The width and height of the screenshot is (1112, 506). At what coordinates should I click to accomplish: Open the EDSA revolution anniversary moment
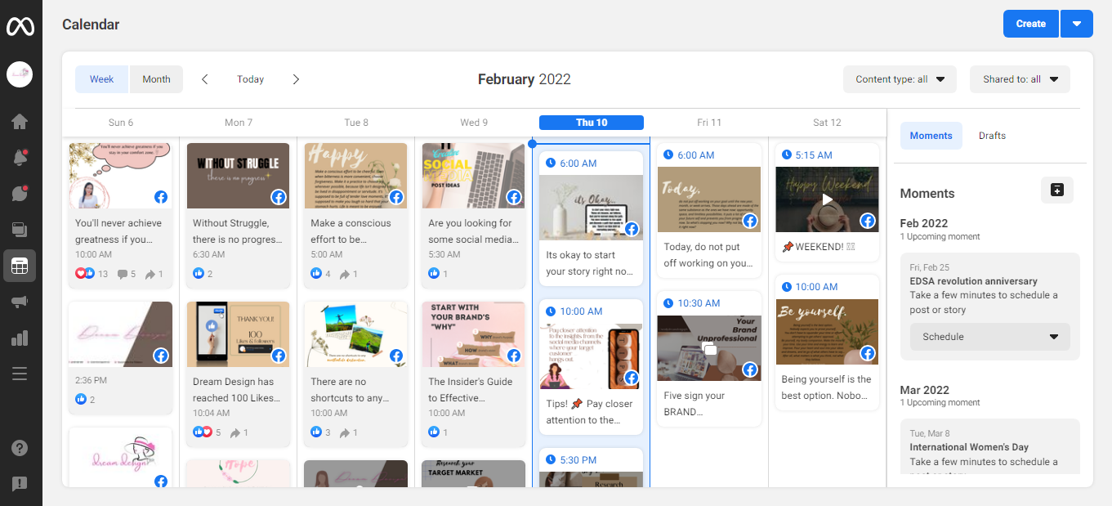tap(990, 306)
